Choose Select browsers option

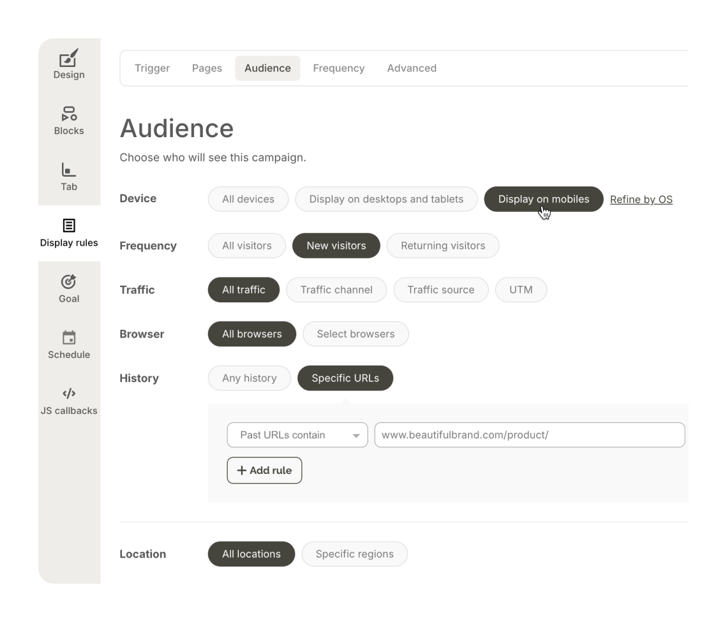tap(356, 334)
